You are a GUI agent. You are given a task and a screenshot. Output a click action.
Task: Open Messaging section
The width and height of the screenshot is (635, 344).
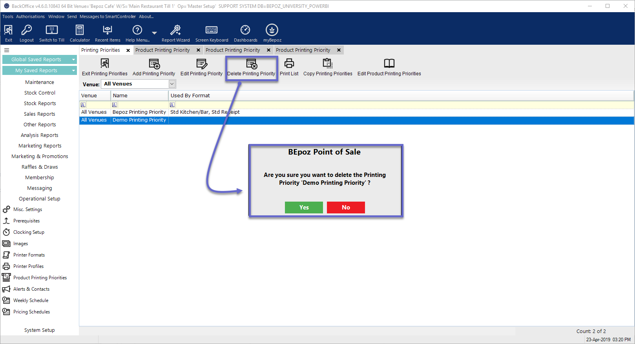40,188
